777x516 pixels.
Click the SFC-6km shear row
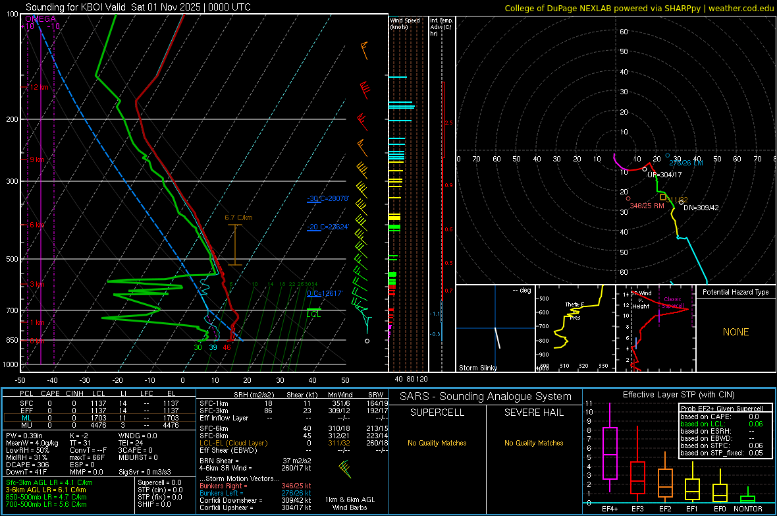coord(293,428)
